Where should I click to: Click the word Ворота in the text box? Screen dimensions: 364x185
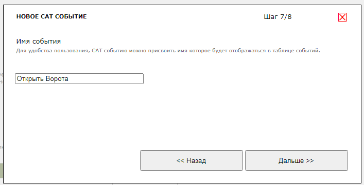pyautogui.click(x=57, y=79)
